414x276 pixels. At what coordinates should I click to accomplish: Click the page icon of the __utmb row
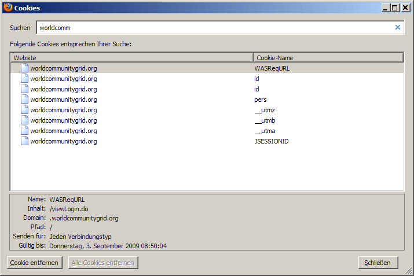[24, 120]
